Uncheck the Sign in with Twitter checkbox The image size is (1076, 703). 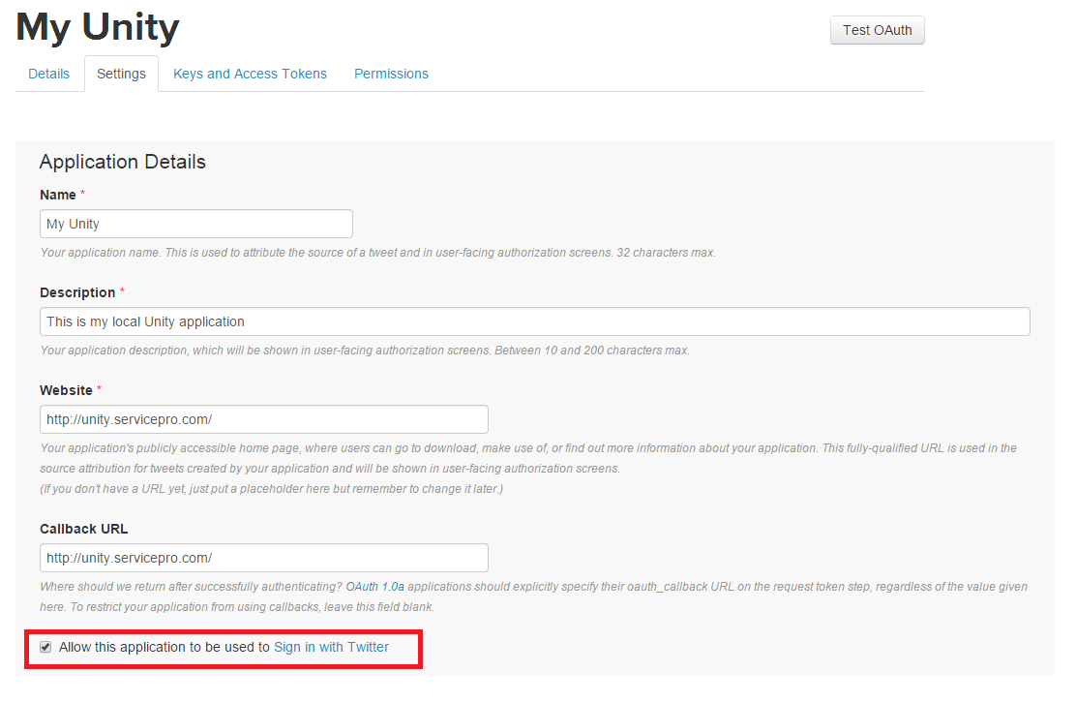coord(45,647)
